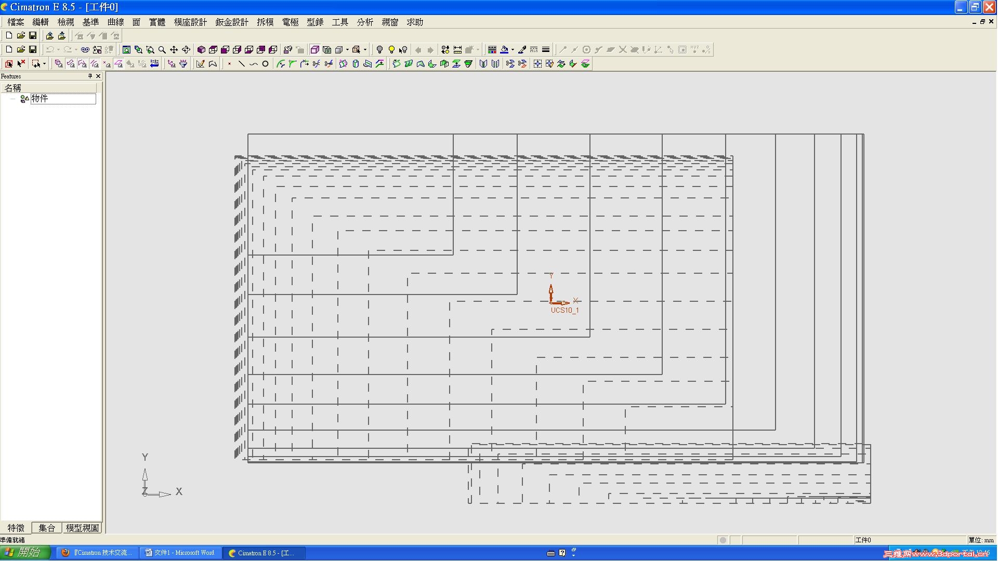The height and width of the screenshot is (561, 998).
Task: Click the Measure ruler icon
Action: [457, 50]
